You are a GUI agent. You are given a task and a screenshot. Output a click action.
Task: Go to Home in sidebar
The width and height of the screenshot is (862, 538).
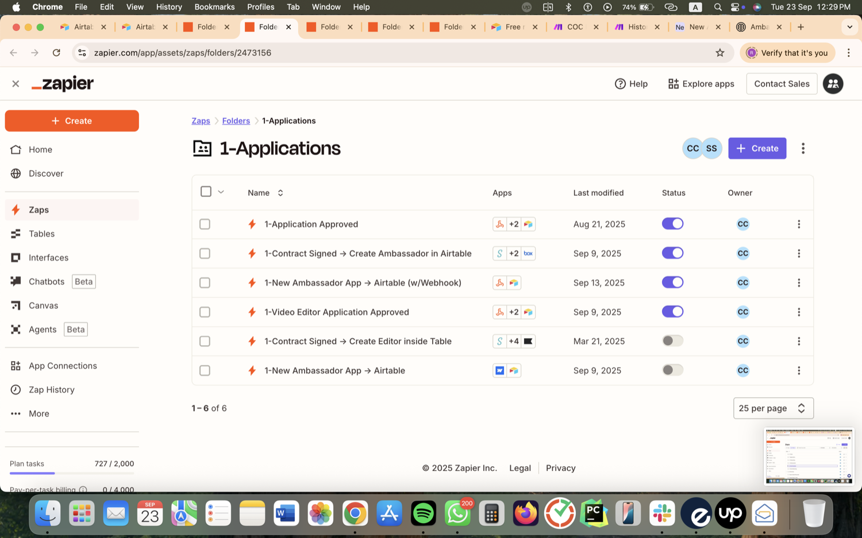pyautogui.click(x=72, y=149)
